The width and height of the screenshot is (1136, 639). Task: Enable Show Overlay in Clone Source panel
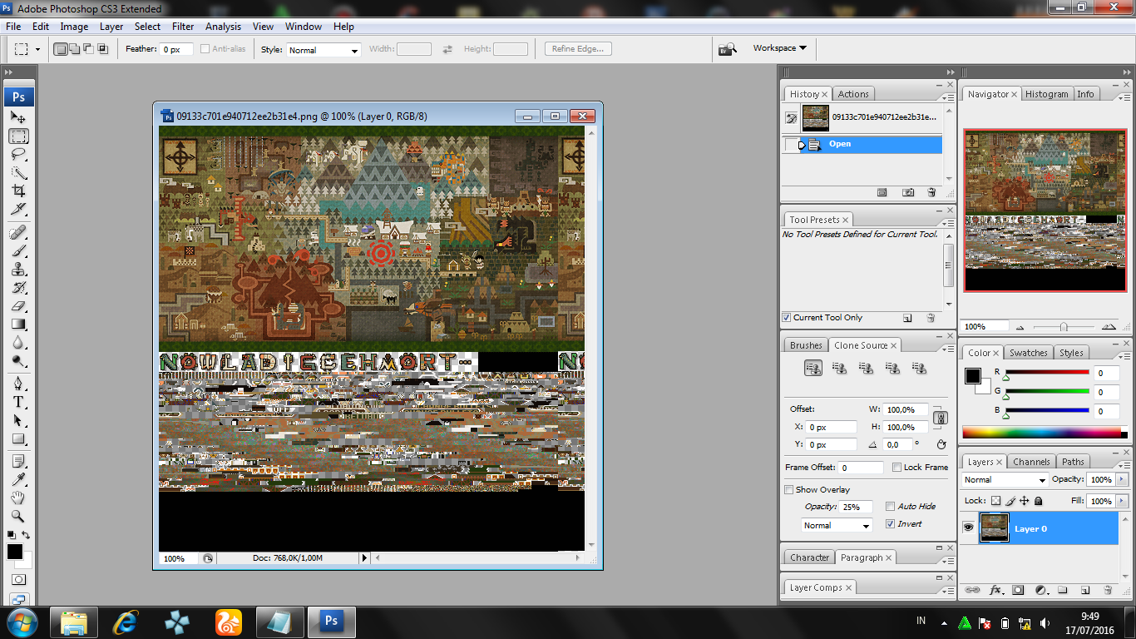[789, 489]
